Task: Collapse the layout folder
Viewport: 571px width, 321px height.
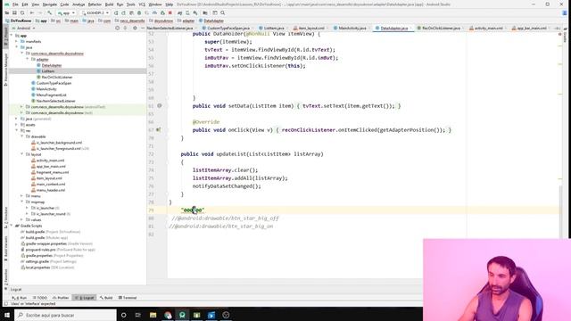Action: point(21,154)
